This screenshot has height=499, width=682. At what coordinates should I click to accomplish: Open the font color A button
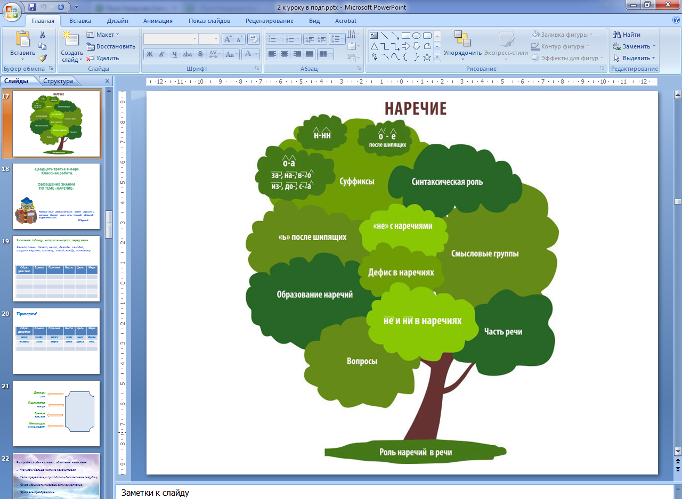click(x=250, y=54)
